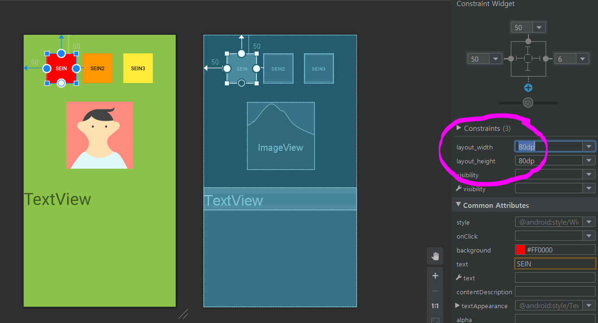This screenshot has height=323, width=598.
Task: Collapse the Common Attributes section
Action: coord(458,205)
